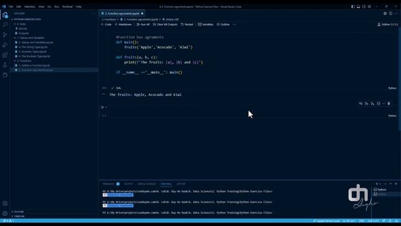Open the Accounts icon in activity bar
Image resolution: width=401 pixels, height=226 pixels.
[x=5, y=203]
